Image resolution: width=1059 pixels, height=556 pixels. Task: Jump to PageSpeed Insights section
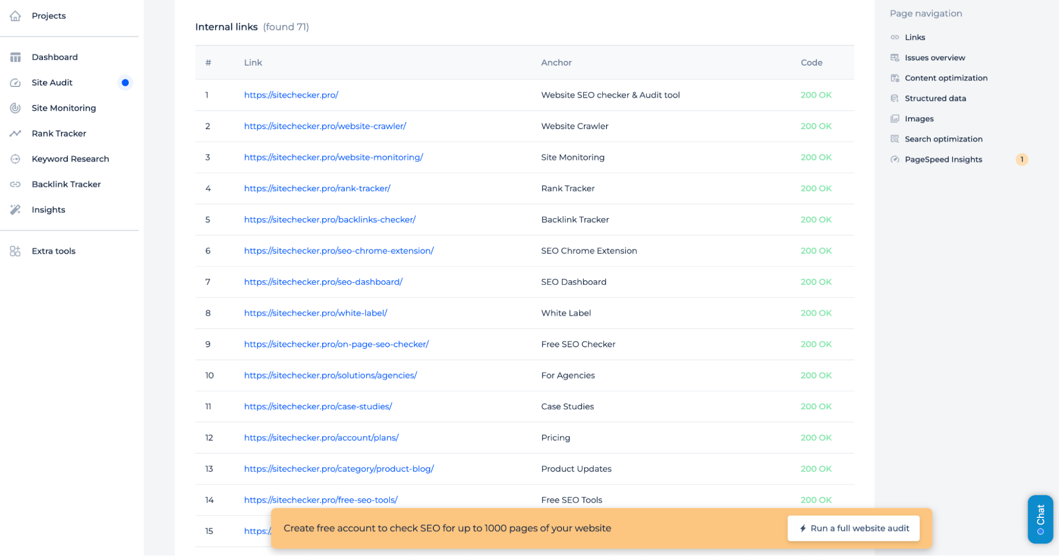pyautogui.click(x=944, y=159)
